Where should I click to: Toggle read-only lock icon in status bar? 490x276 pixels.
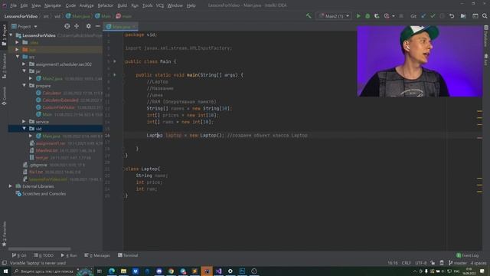click(433, 263)
